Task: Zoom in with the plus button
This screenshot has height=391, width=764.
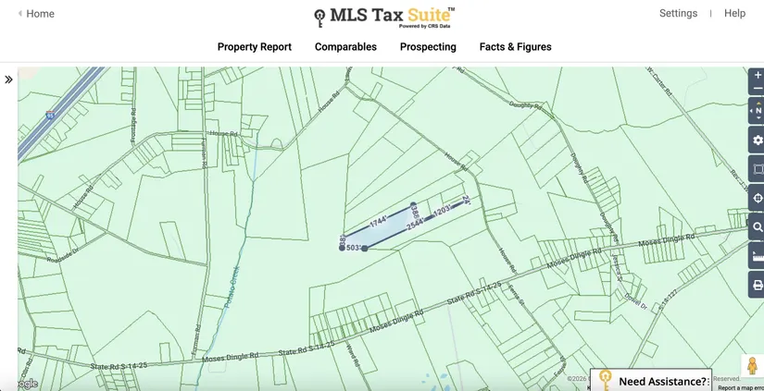Action: [758, 75]
